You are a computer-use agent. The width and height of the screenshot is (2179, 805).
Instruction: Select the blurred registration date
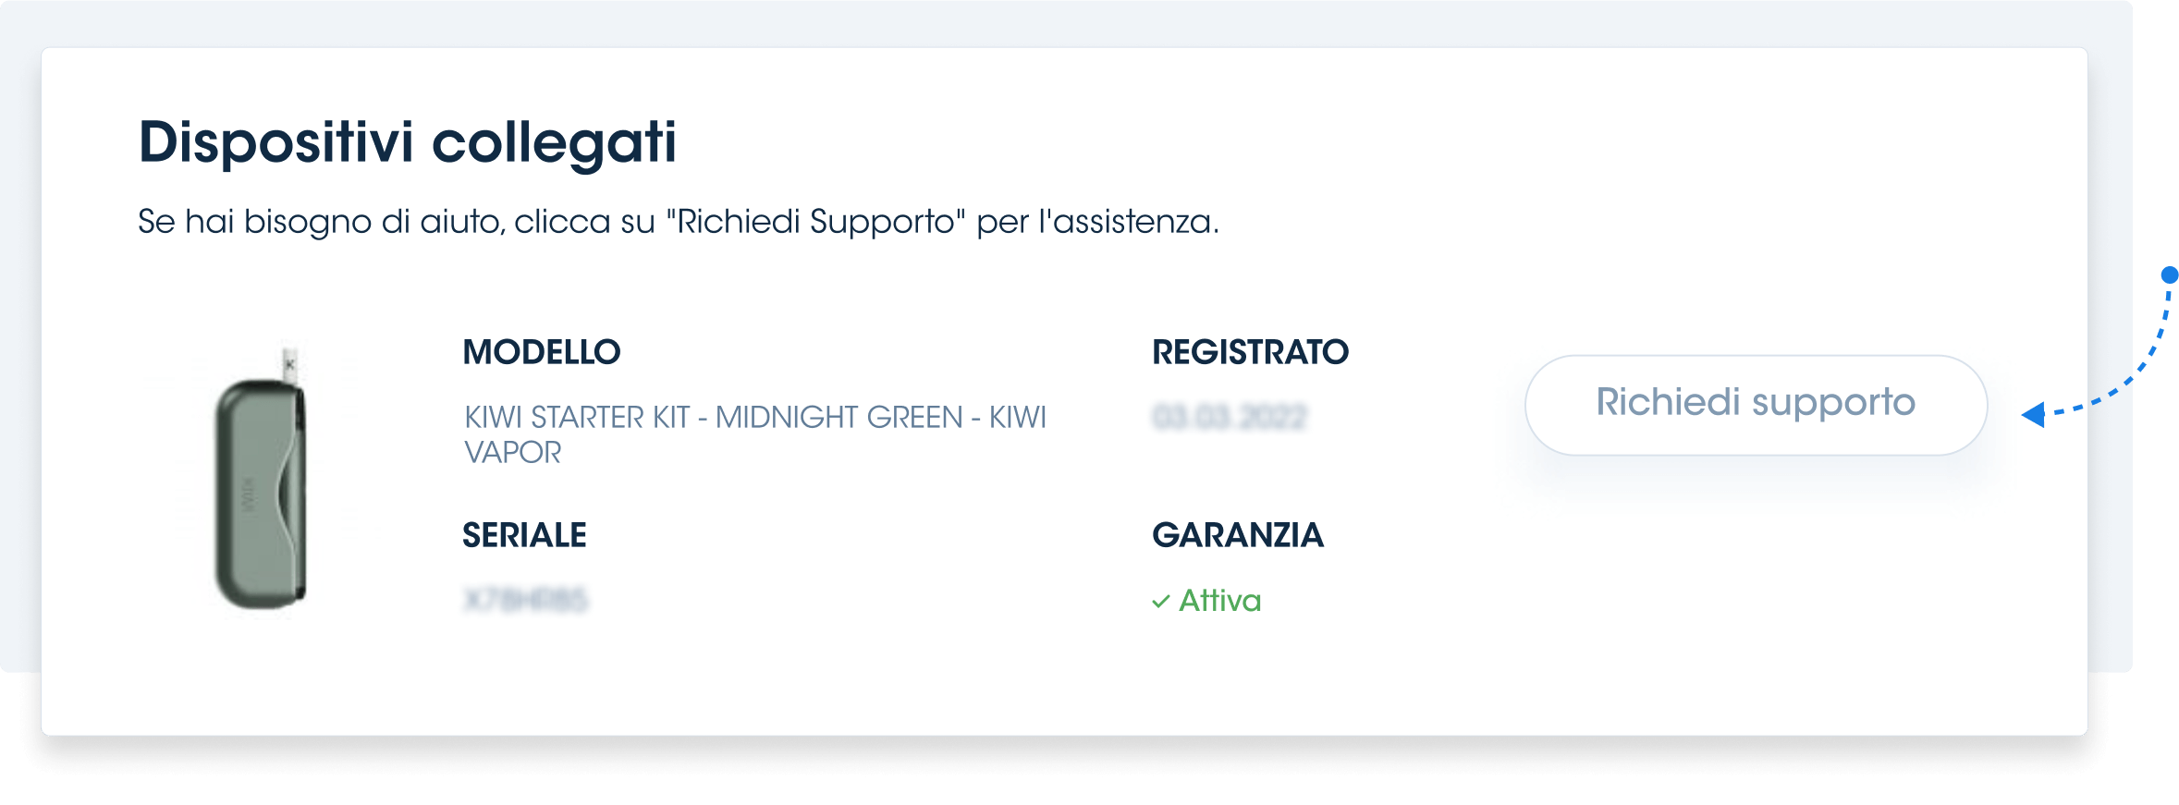click(1230, 418)
